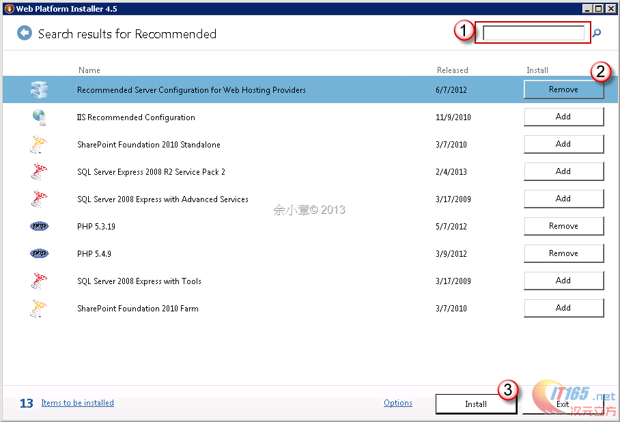
Task: Click the search text input field
Action: pos(533,33)
